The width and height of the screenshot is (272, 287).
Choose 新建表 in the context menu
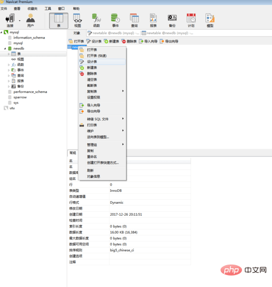(x=102, y=68)
